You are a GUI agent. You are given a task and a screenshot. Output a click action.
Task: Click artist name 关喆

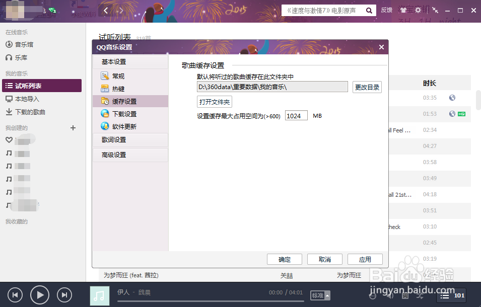[287, 275]
